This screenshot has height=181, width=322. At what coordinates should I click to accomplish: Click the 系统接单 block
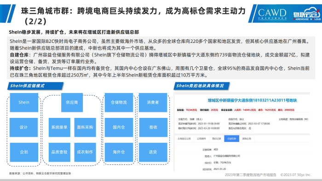click(59, 127)
